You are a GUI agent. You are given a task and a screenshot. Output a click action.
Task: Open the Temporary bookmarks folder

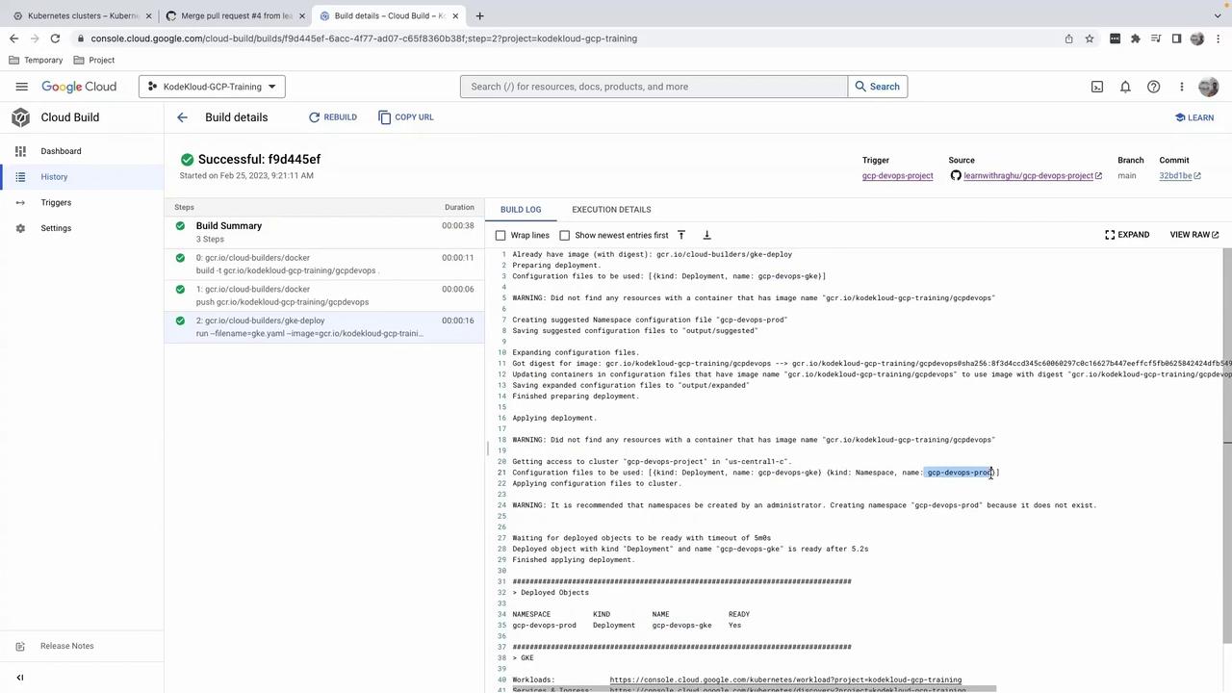(36, 60)
